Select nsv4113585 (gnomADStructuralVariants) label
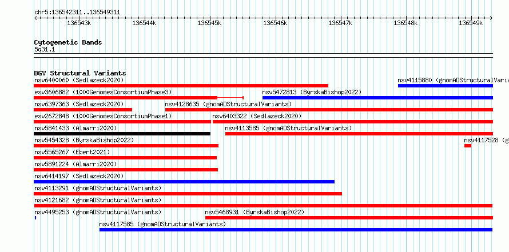This screenshot has width=509, height=252. tap(288, 128)
